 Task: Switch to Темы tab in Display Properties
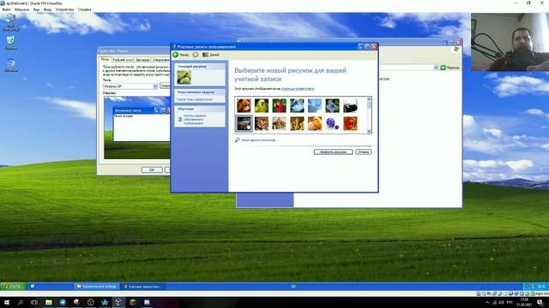tap(106, 59)
